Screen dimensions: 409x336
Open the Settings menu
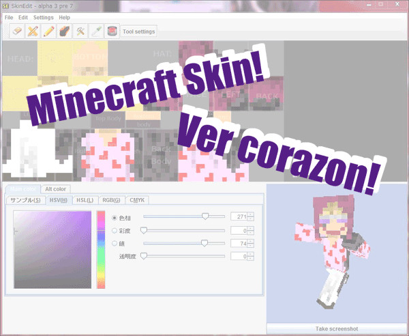(44, 18)
